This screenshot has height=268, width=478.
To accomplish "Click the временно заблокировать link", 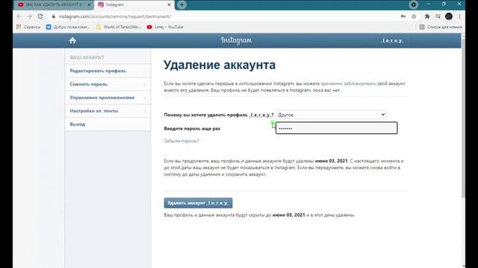I will [348, 83].
